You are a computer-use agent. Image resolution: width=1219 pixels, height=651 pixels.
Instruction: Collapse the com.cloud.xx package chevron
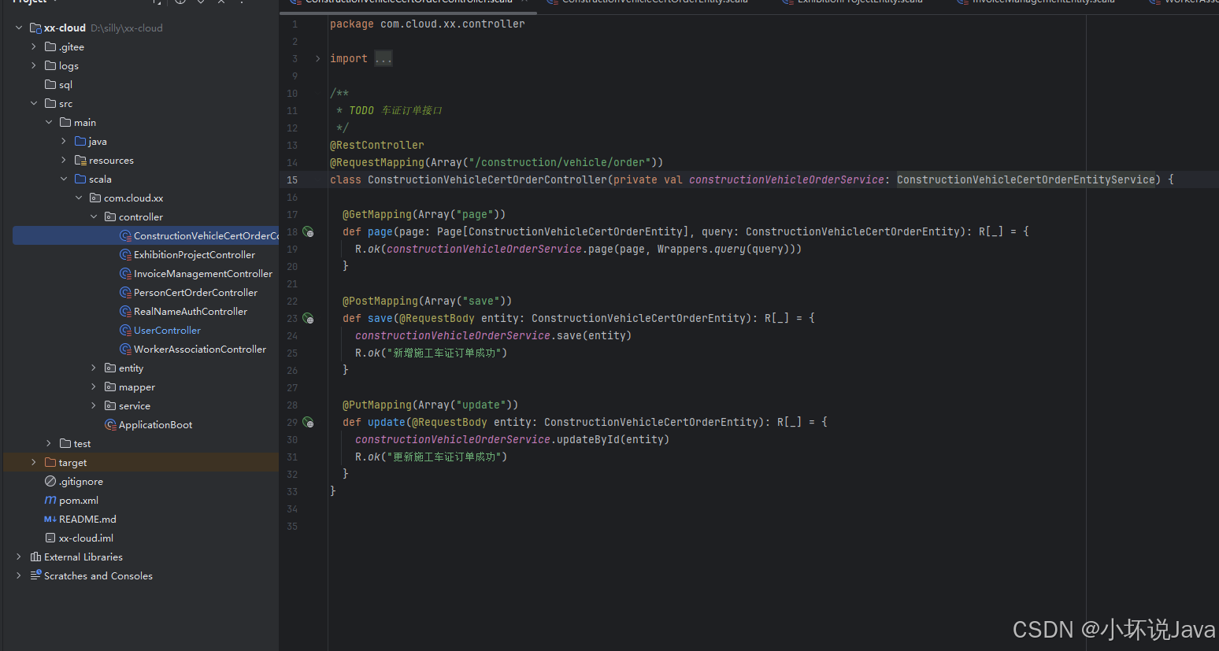[79, 198]
